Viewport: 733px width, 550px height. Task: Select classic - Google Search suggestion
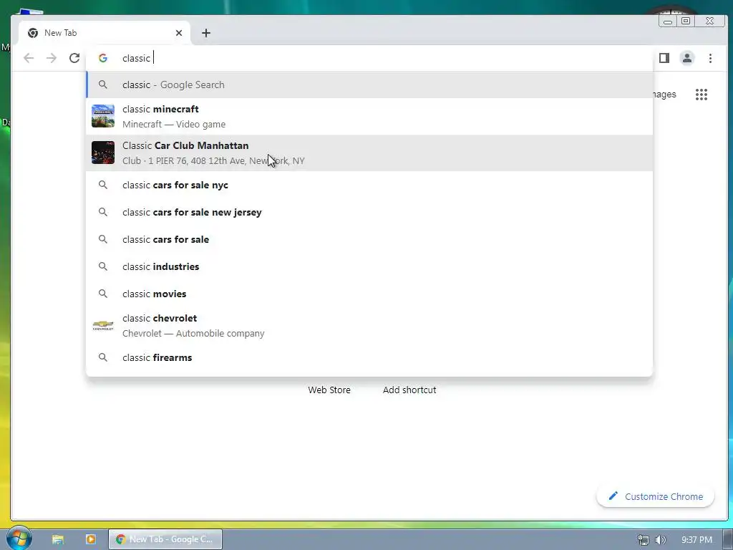[369, 85]
